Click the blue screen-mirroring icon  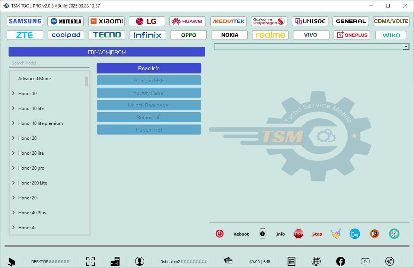(355, 234)
